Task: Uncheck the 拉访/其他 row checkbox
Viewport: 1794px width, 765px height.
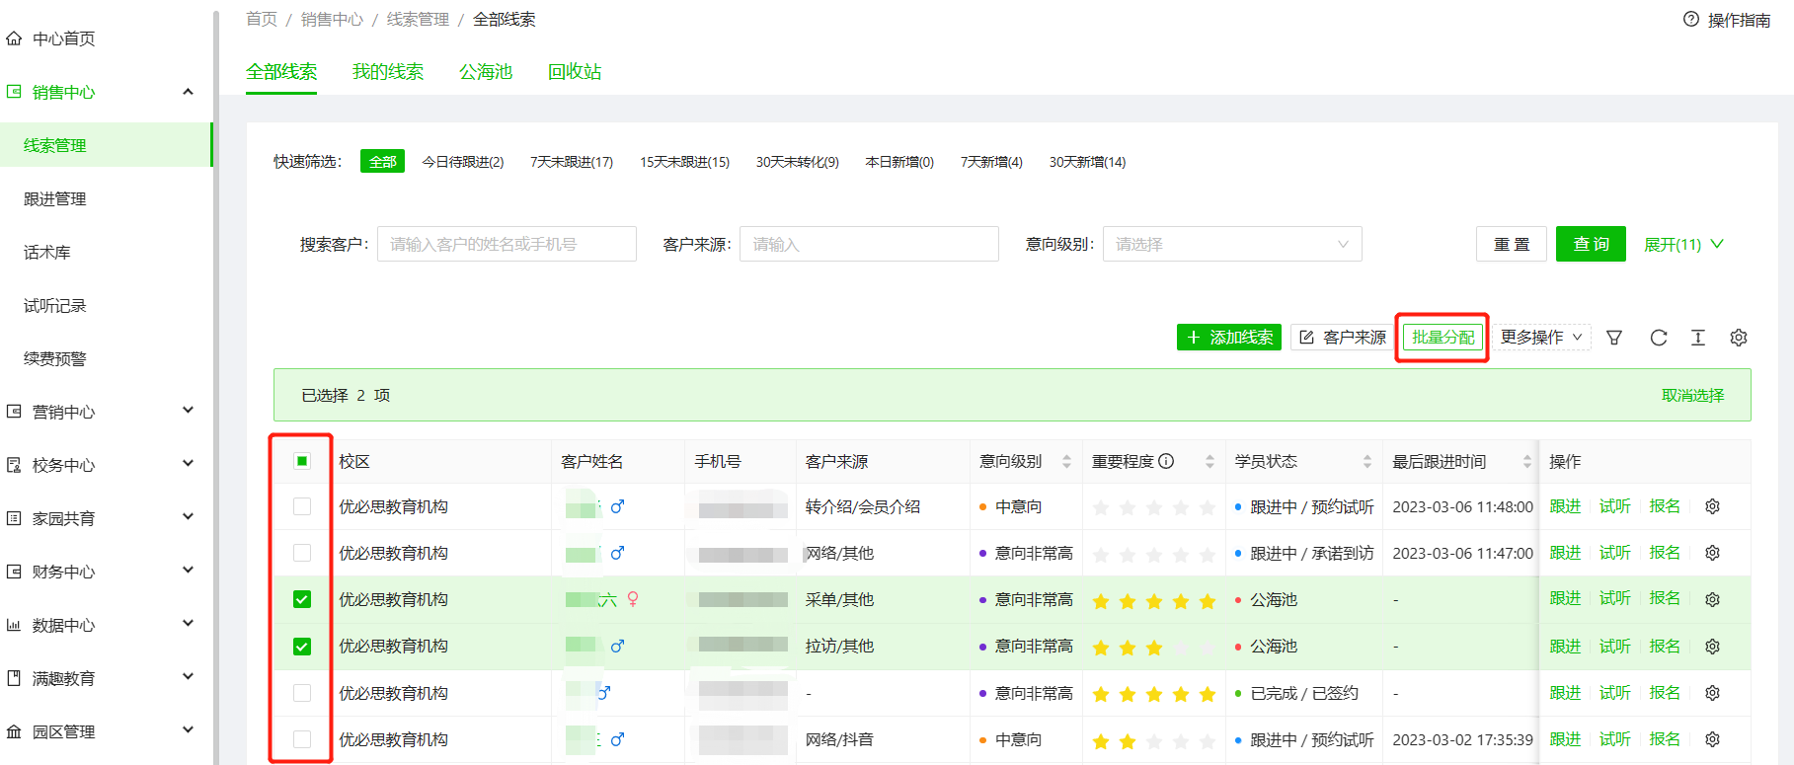Action: coord(302,647)
